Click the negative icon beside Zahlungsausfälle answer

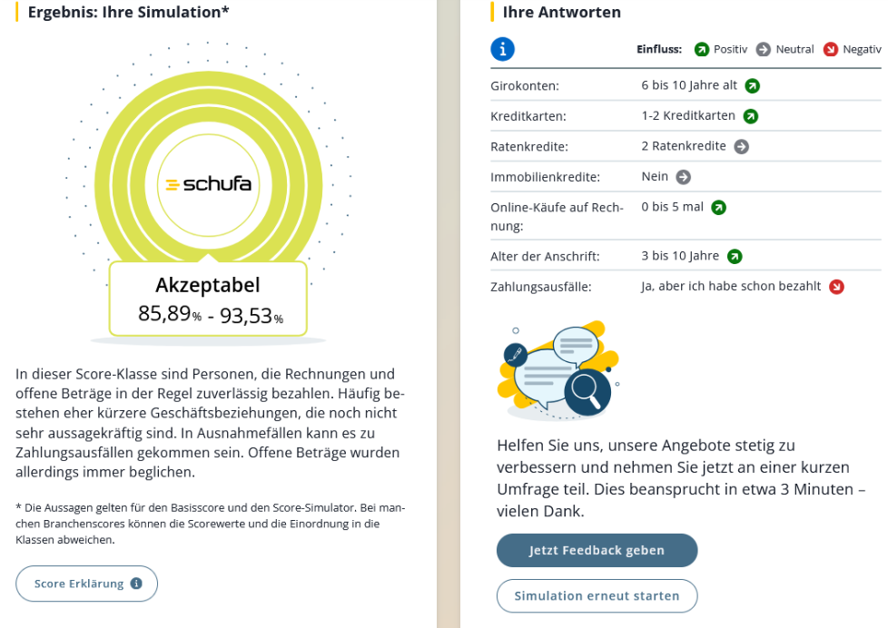[835, 287]
